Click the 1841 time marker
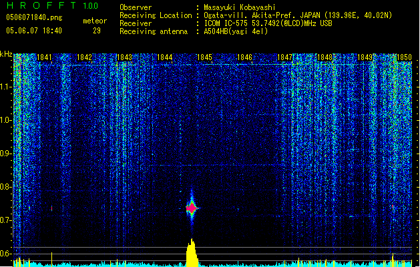Viewport: 420px width, 267px height. [x=44, y=57]
